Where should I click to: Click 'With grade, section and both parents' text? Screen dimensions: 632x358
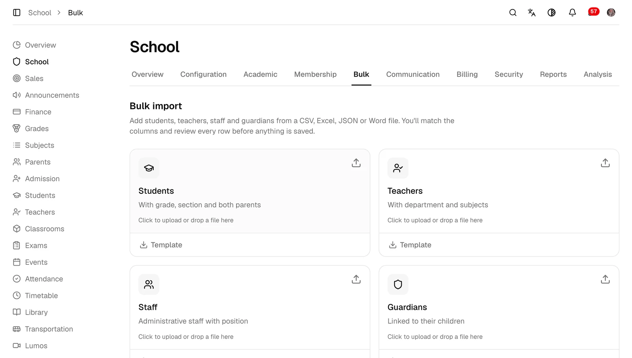[x=199, y=205]
